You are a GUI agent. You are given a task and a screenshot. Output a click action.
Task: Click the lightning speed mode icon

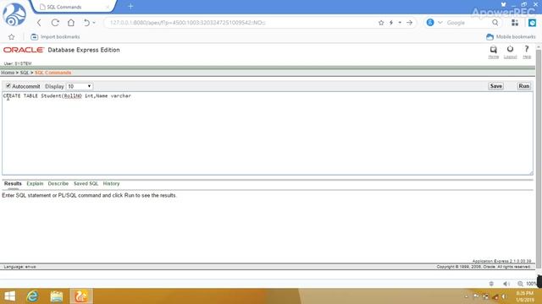click(x=391, y=23)
